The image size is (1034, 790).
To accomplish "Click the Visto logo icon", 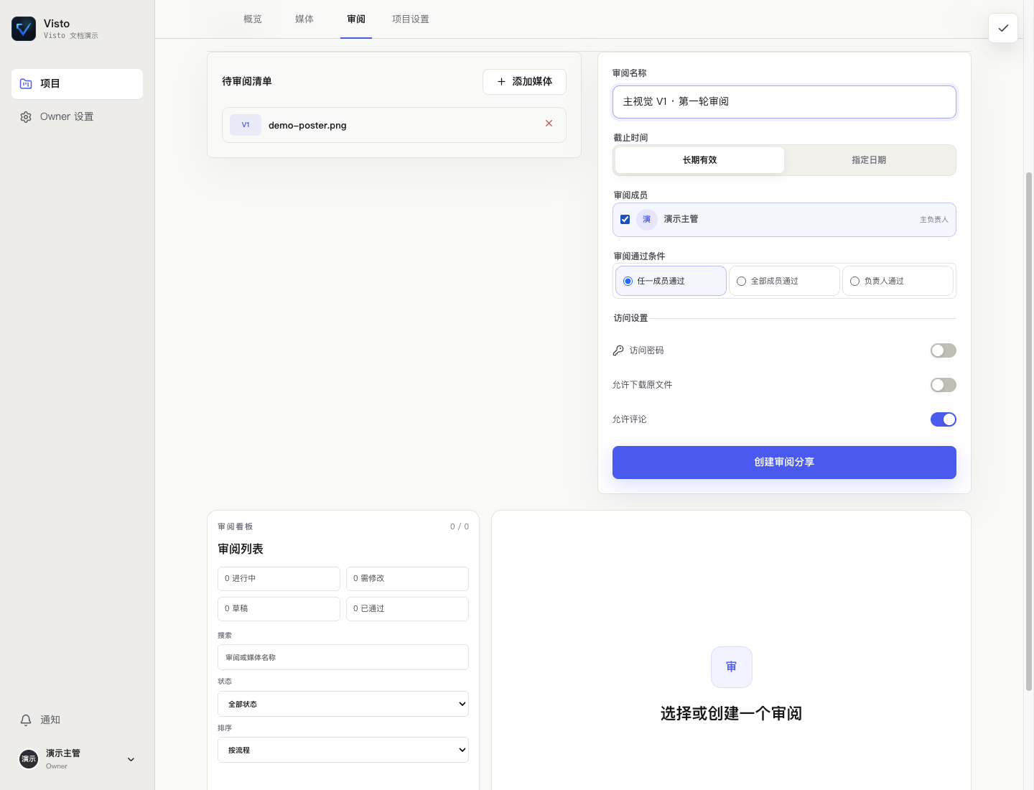I will (24, 29).
